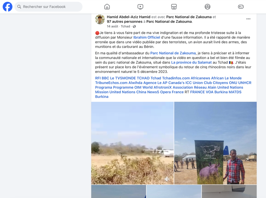Click Hamid's profile picture avatar
Viewport: 266px width, 198px height.
(x=100, y=19)
